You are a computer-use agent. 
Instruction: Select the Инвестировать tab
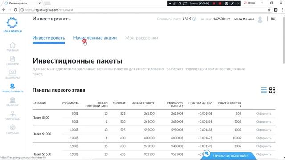(x=49, y=38)
